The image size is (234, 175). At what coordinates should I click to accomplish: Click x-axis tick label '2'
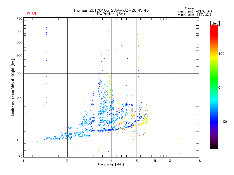(67, 161)
